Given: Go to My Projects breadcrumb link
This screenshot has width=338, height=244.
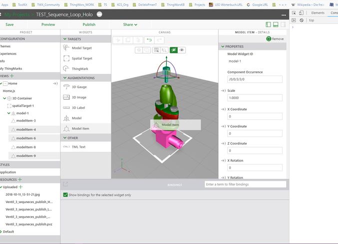Looking at the screenshot, I should pos(17,14).
